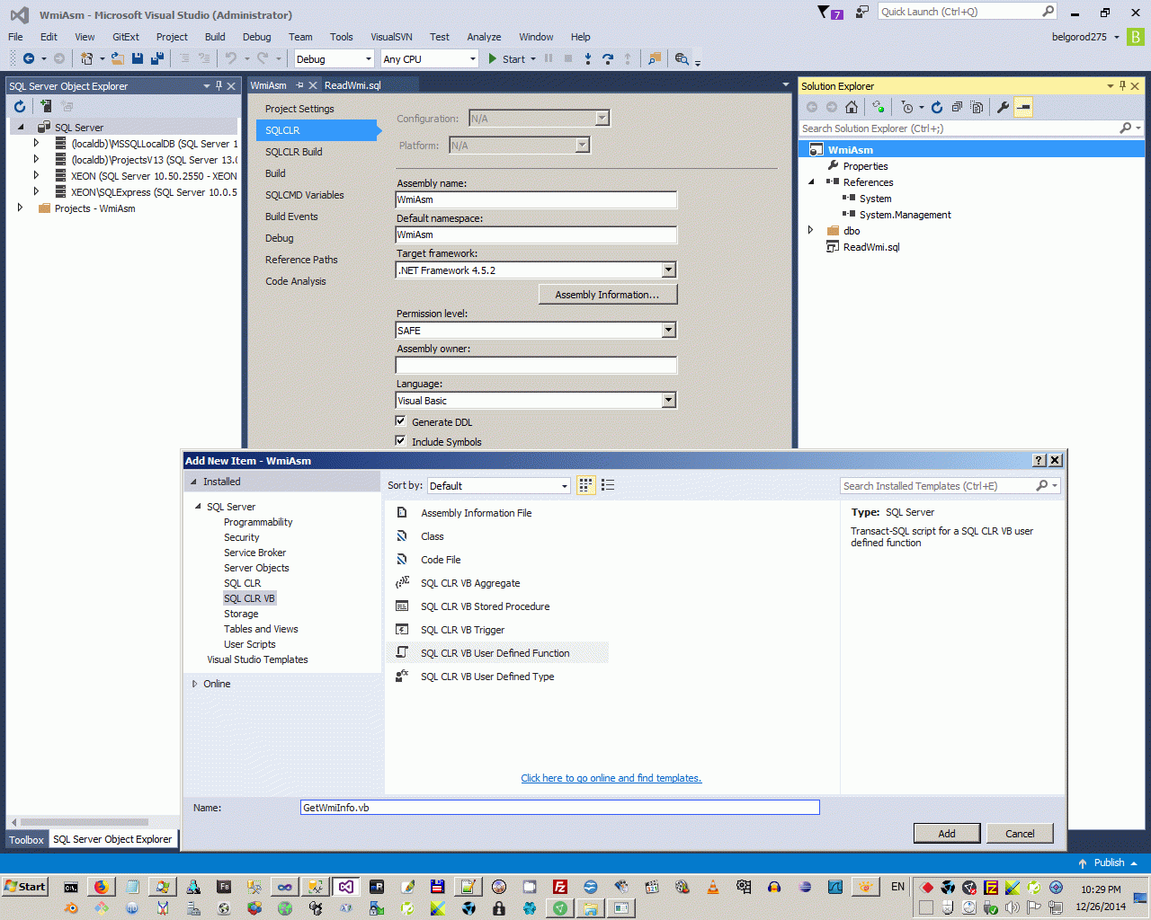1151x920 pixels.
Task: Click the Refresh icon in Solution Explorer
Action: click(937, 107)
